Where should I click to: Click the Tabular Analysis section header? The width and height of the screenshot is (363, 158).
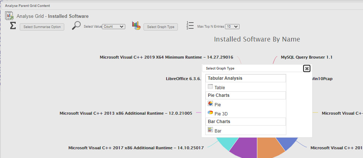tap(246, 78)
